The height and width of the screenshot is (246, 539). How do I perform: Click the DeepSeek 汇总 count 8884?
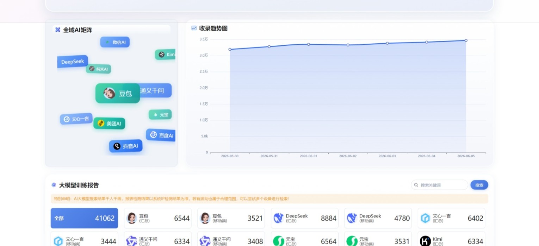tap(329, 218)
